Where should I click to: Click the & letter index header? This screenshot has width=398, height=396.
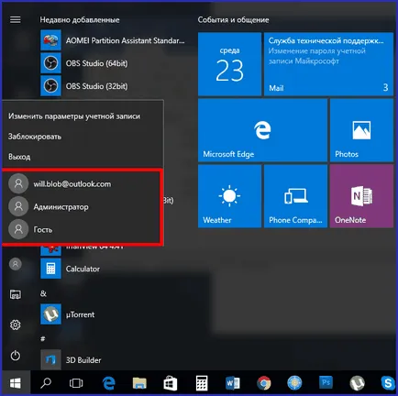click(x=43, y=293)
